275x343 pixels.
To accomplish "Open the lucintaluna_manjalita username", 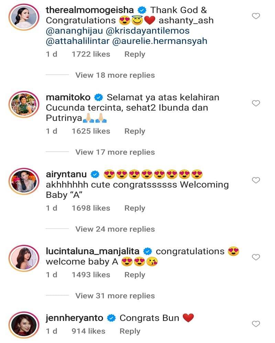I will click(x=92, y=251).
